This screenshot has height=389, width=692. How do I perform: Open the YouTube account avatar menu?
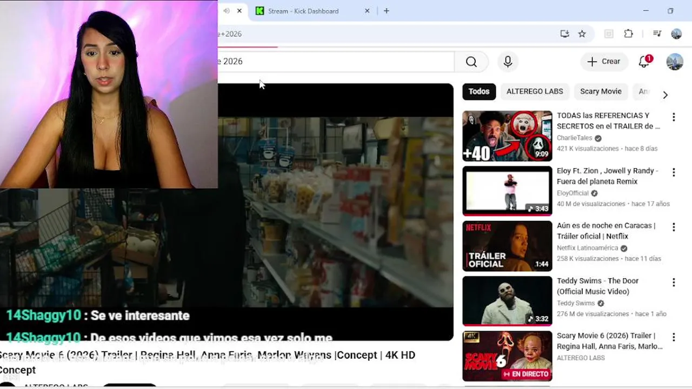pyautogui.click(x=675, y=62)
